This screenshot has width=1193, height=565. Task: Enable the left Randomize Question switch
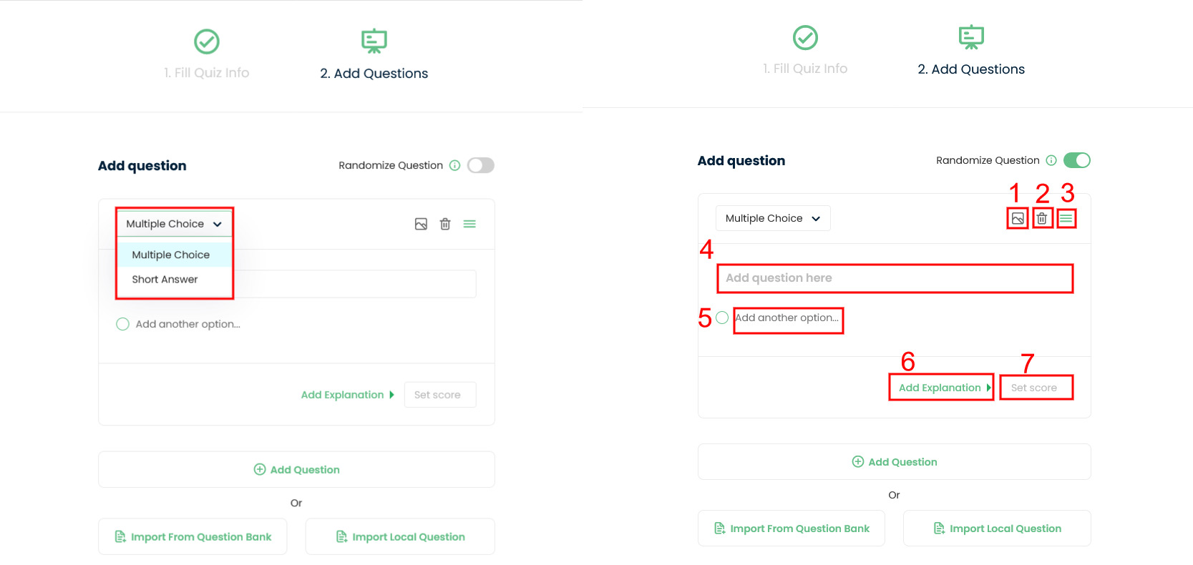coord(481,165)
